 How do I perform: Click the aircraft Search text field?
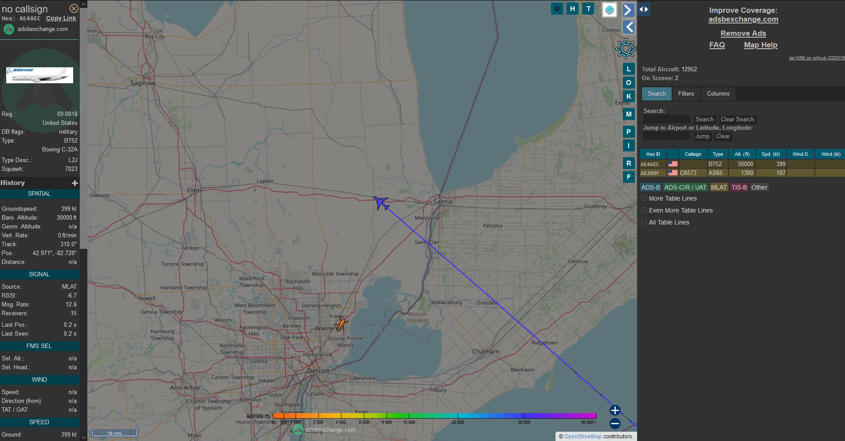point(667,120)
